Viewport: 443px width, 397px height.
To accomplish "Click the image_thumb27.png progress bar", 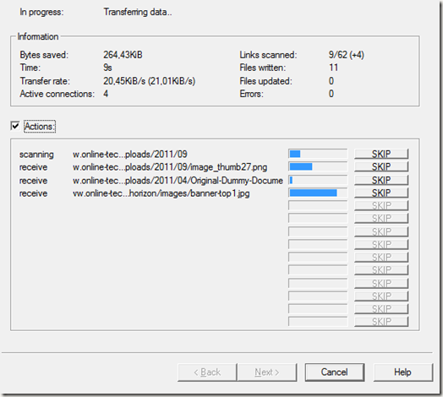I will [318, 166].
